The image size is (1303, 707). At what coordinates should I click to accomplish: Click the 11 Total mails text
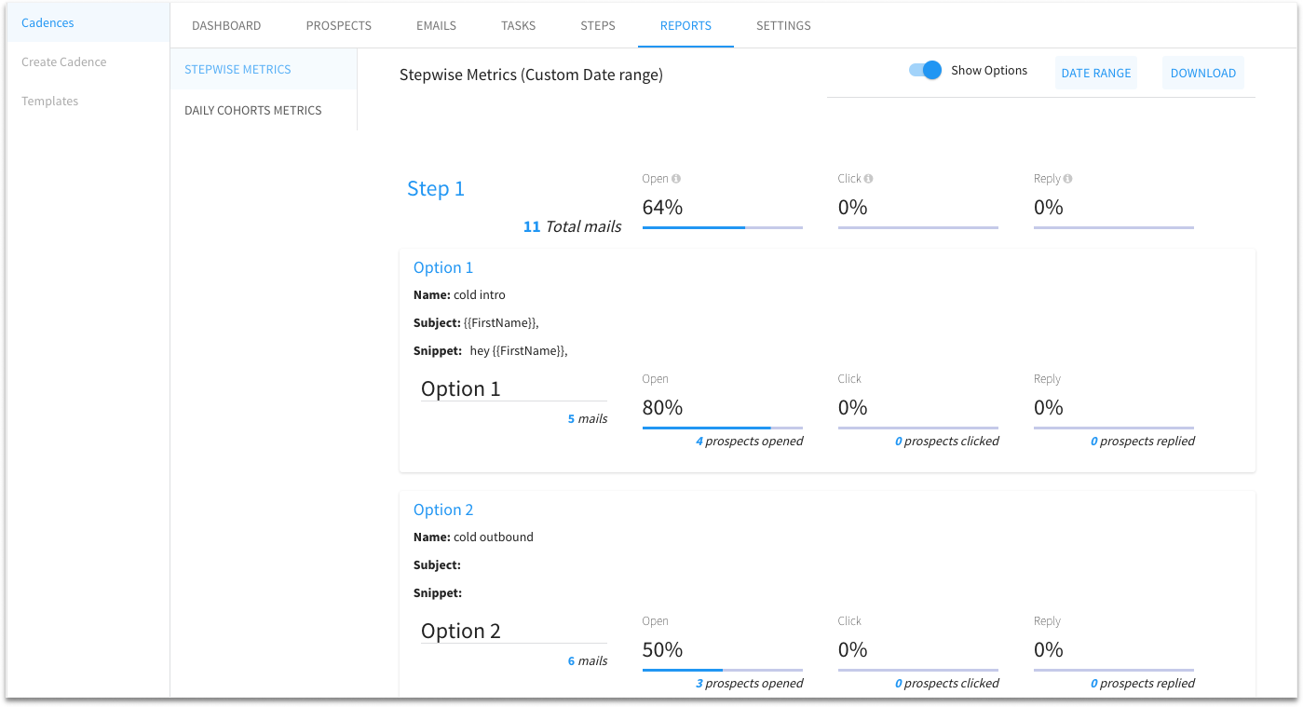572,226
